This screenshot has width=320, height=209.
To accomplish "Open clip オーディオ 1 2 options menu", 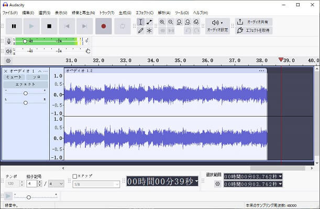I will tap(261, 71).
